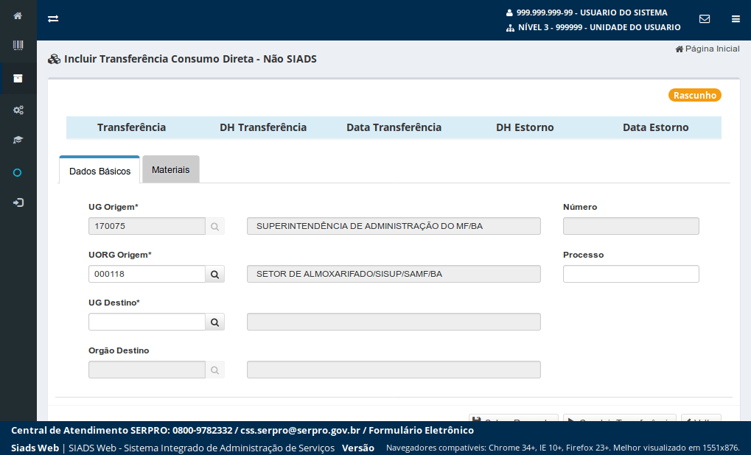Click the sign-out arrow icon in sidebar

click(x=18, y=203)
